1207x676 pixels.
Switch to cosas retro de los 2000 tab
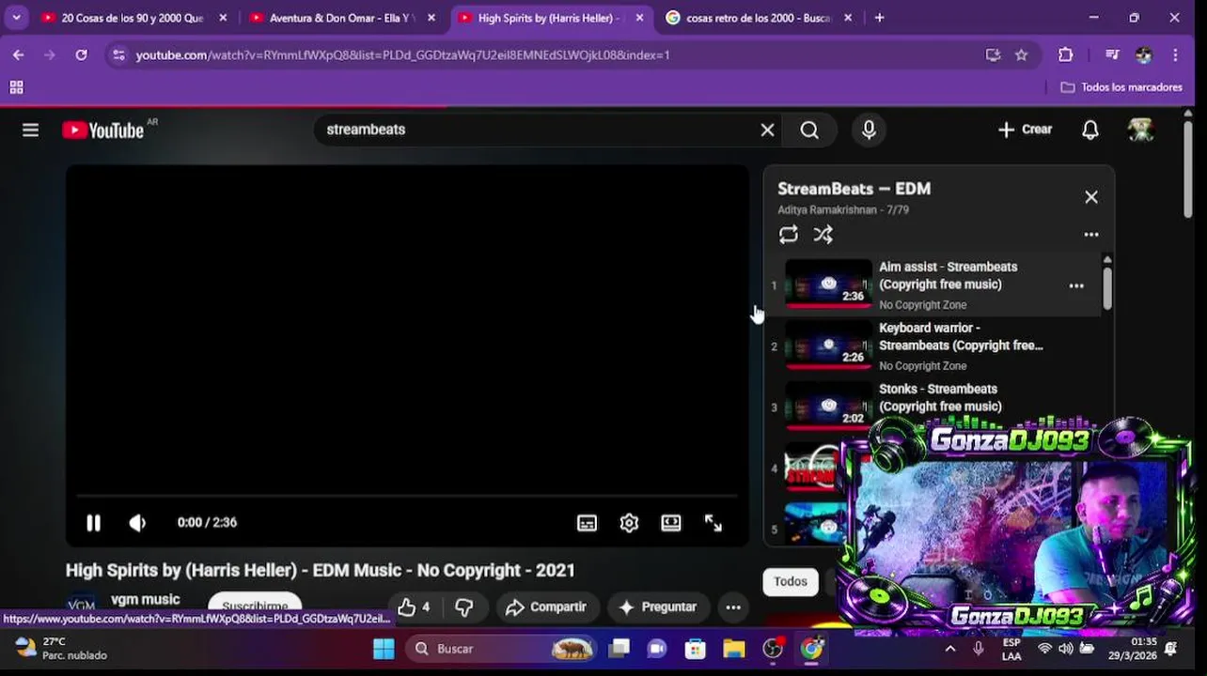(758, 18)
